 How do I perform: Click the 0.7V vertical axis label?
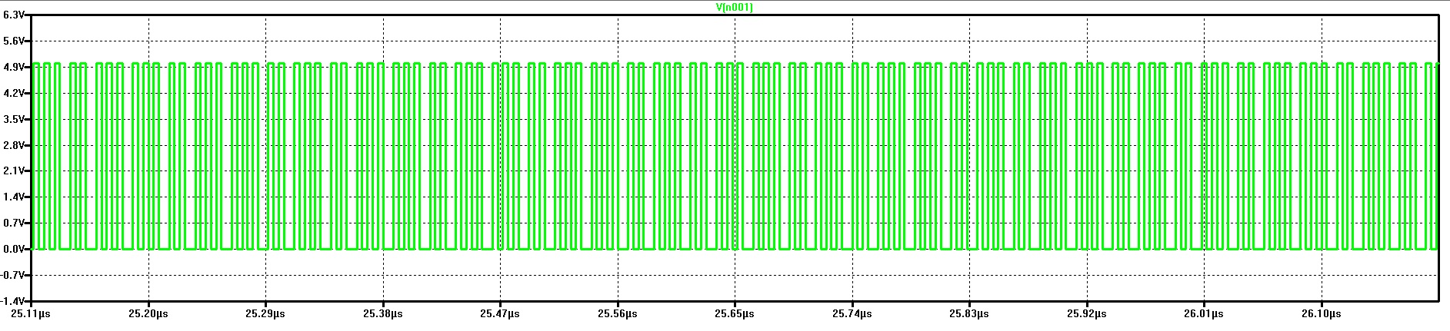(15, 223)
